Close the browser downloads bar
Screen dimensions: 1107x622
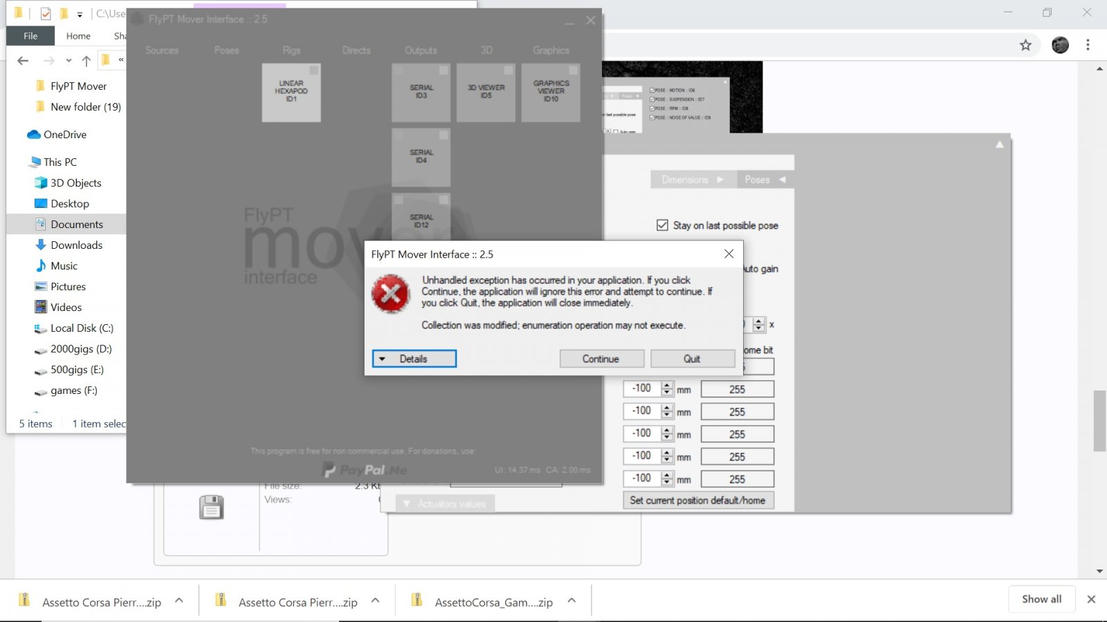click(1091, 599)
